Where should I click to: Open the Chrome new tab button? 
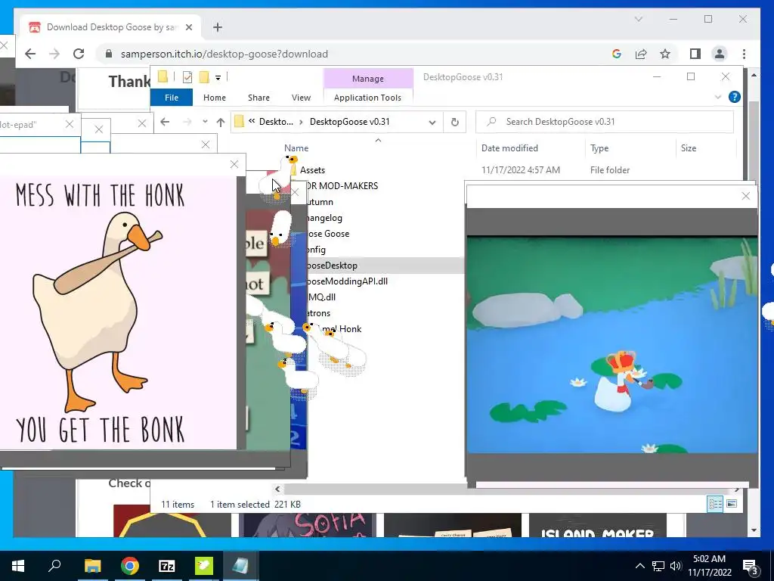[x=218, y=27]
